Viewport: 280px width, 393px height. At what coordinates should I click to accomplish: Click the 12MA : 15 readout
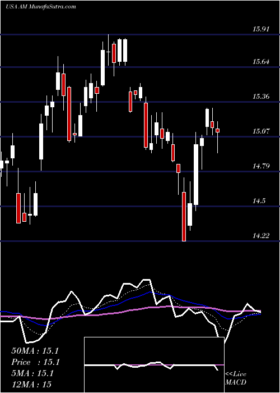coord(31,385)
